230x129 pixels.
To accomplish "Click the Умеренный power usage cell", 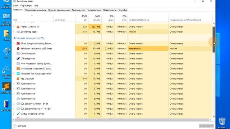I will pyautogui.click(x=148, y=49).
